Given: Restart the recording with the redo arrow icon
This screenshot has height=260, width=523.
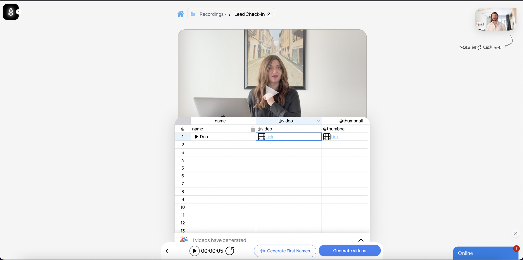Looking at the screenshot, I should [230, 251].
